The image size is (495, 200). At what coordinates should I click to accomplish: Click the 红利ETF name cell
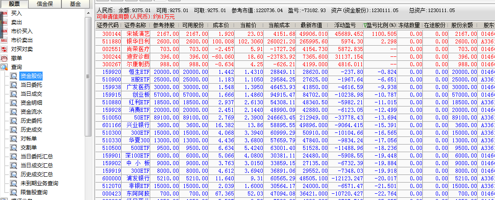point(138,102)
